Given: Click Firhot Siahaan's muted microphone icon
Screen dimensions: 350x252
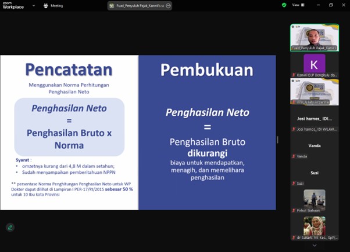Looking at the screenshot, I should point(294,210).
